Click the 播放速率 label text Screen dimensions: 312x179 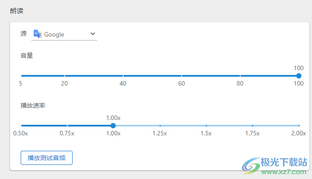point(33,106)
